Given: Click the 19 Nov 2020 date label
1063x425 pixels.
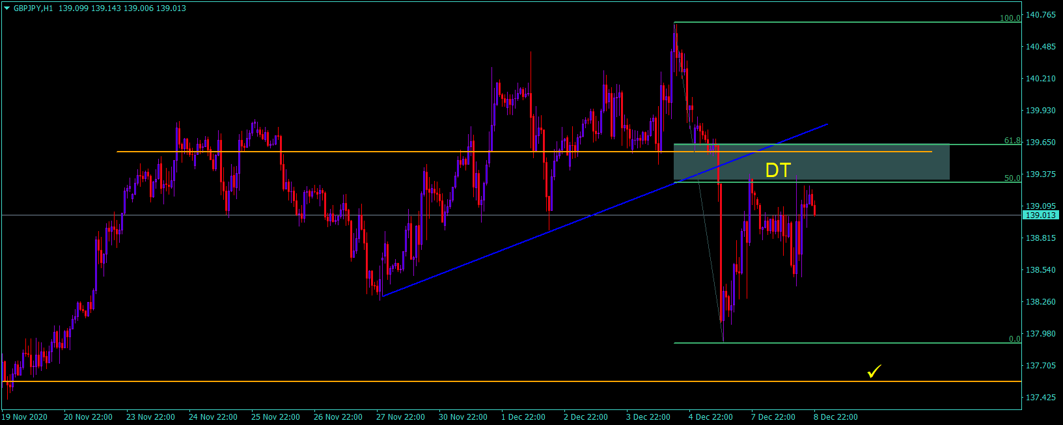Looking at the screenshot, I should 25,417.
